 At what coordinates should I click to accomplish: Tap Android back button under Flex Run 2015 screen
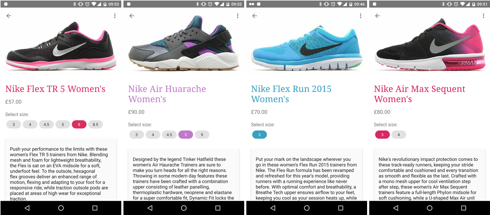(x=273, y=208)
